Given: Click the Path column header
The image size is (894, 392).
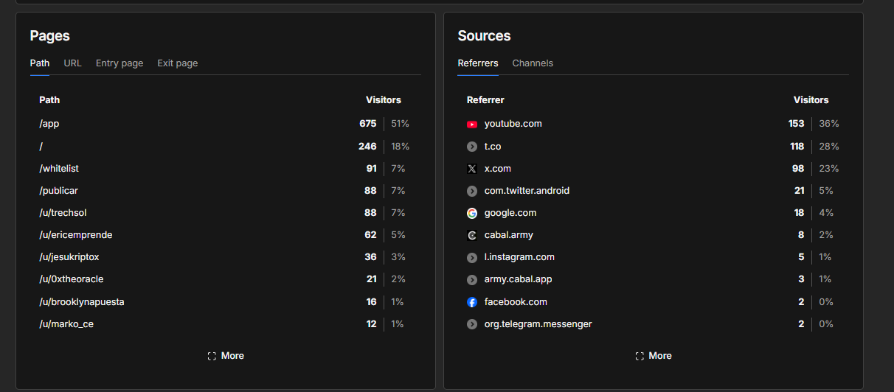Looking at the screenshot, I should (49, 100).
